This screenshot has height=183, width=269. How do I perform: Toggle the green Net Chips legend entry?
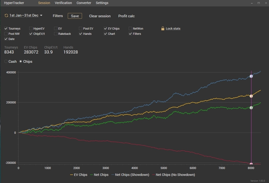coord(99,175)
